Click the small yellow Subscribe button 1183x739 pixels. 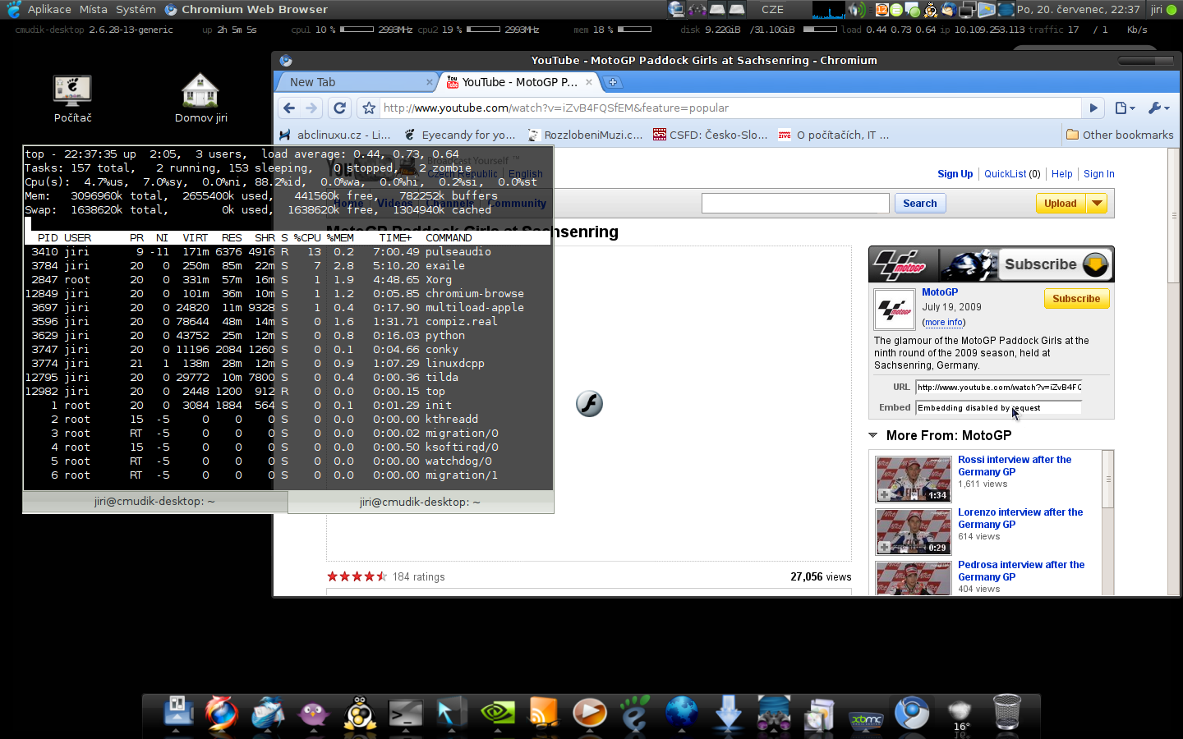[1076, 299]
